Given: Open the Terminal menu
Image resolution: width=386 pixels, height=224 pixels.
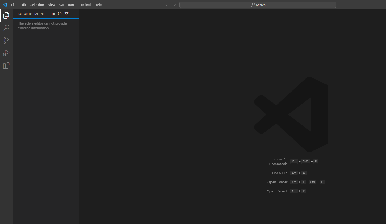Looking at the screenshot, I should (x=84, y=5).
